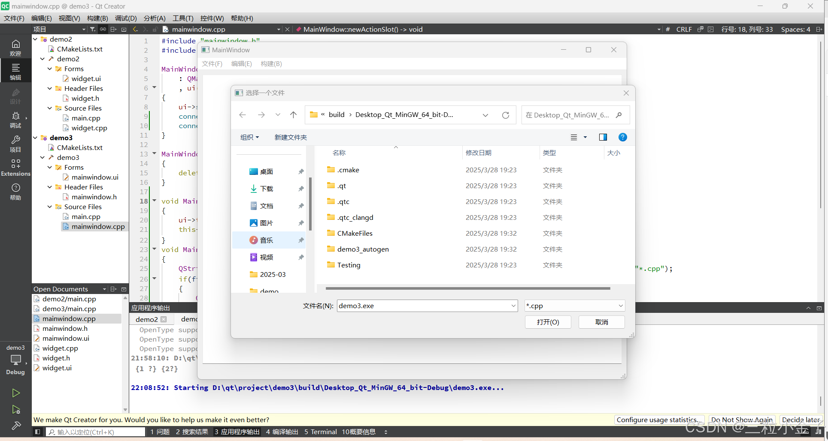This screenshot has height=441, width=828.
Task: Open the 工具(T) menu
Action: (x=183, y=18)
